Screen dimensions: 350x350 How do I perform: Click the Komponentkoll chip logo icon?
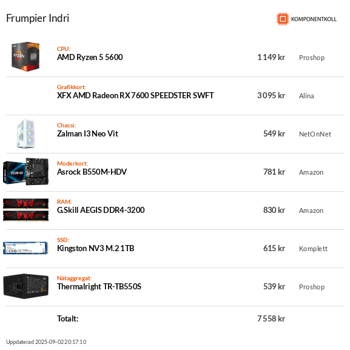283,19
